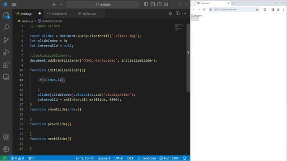This screenshot has width=287, height=161.
Task: Click the addEventListener line of code
Action: point(93,60)
